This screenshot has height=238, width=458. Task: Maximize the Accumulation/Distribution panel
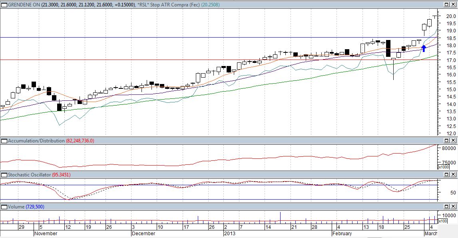447,141
